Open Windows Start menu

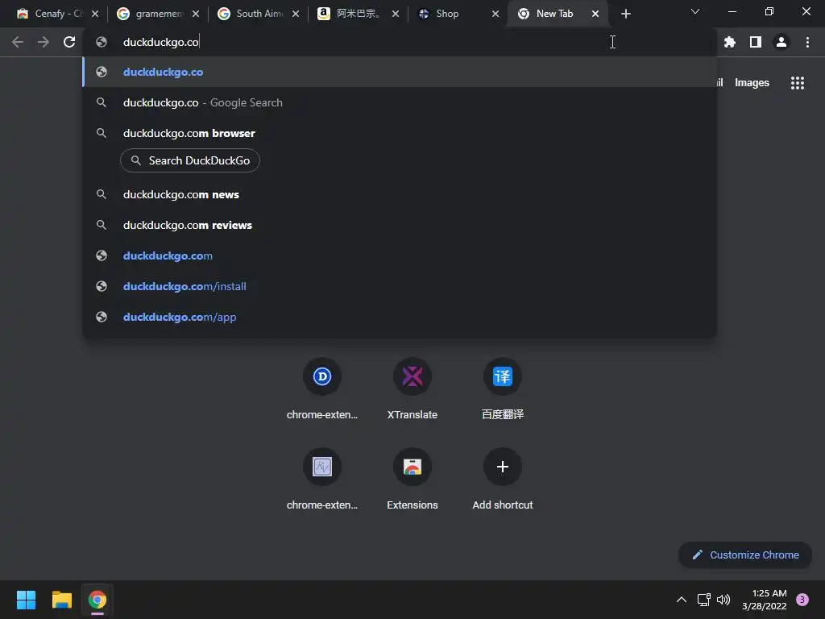click(x=26, y=600)
